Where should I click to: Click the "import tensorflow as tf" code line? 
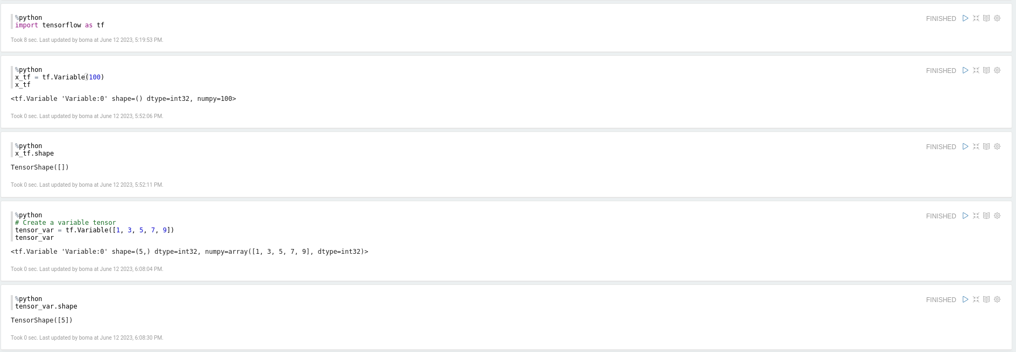tap(60, 25)
